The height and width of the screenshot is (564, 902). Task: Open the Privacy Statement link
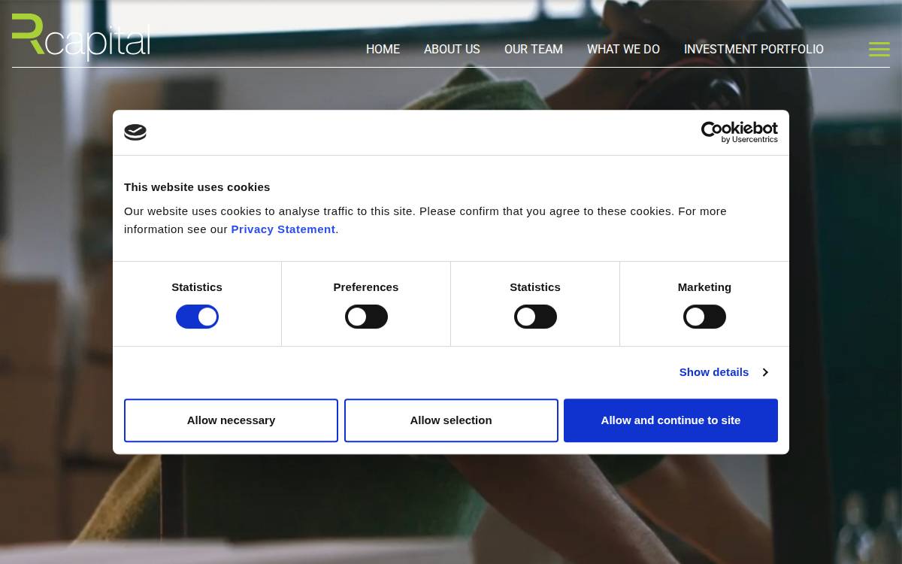coord(283,229)
